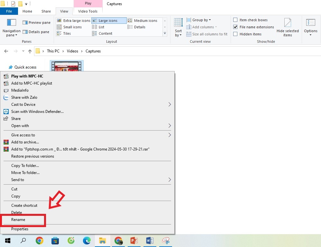
Task: Choose Play with MPC-HC
Action: [x=87, y=76]
